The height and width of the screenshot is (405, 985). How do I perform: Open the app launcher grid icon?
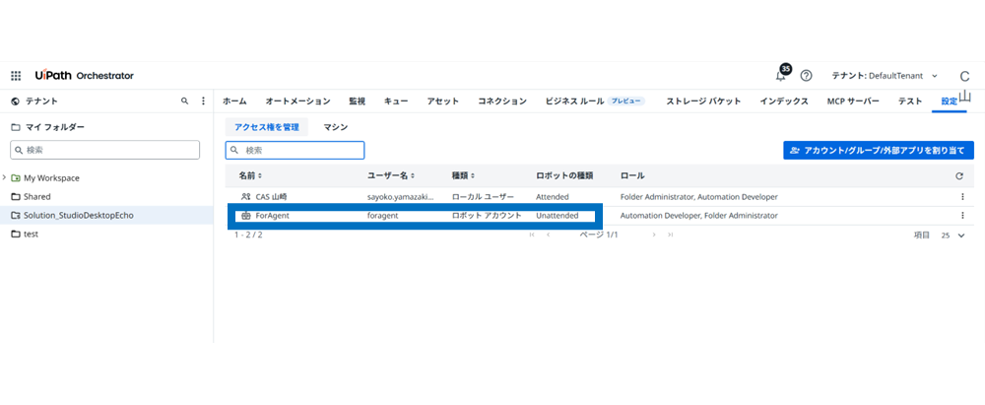pyautogui.click(x=16, y=76)
